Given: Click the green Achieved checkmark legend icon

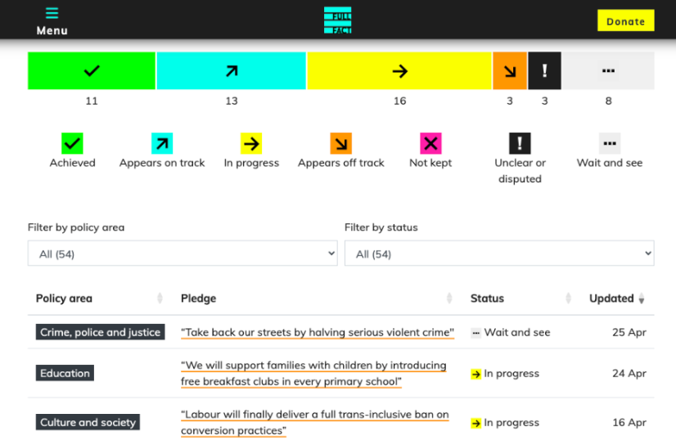Looking at the screenshot, I should 72,143.
